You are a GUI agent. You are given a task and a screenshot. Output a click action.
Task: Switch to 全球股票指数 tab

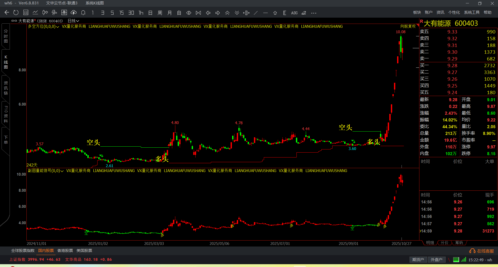click(x=23, y=251)
